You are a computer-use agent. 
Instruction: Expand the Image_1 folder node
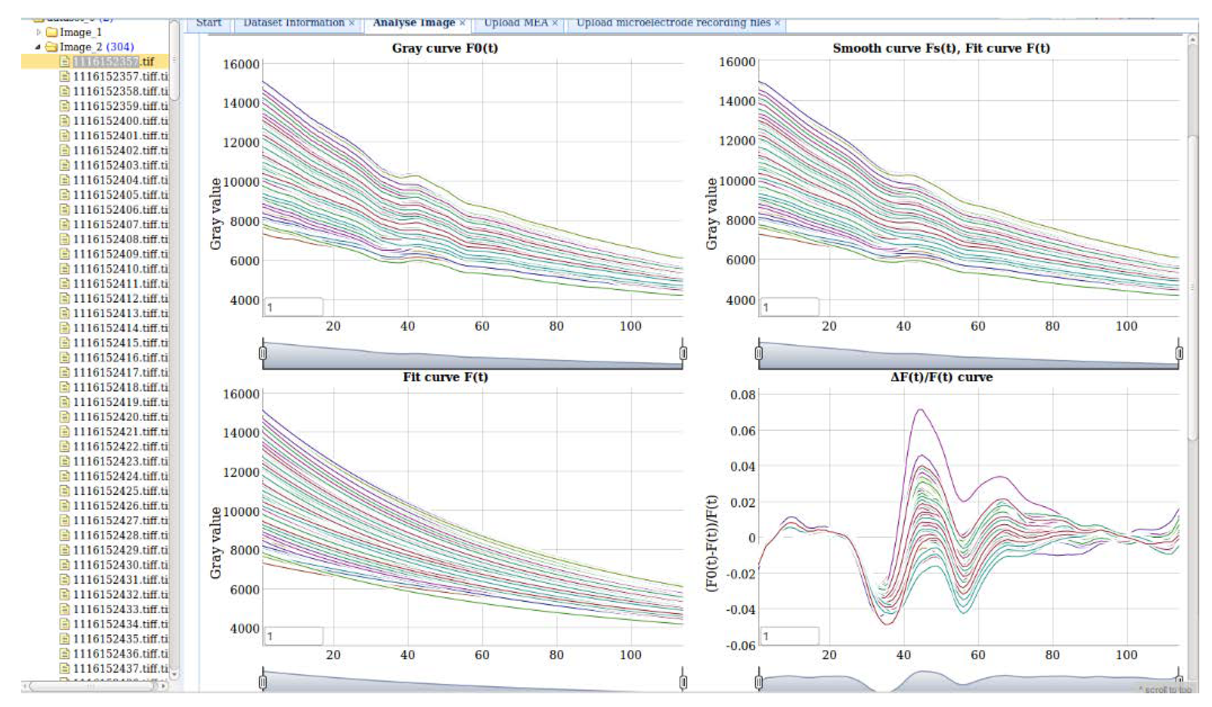[38, 32]
